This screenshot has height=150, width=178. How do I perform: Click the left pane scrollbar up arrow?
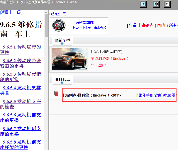click(x=46, y=12)
